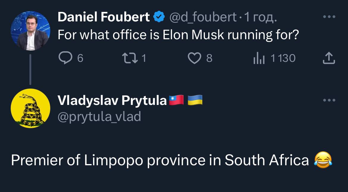Open the tweet asking about Elon Musk
348x192 pixels.
click(178, 35)
